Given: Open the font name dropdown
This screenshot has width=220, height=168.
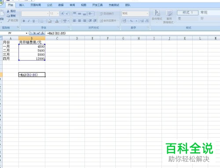Looking at the screenshot, I should (x=48, y=14).
